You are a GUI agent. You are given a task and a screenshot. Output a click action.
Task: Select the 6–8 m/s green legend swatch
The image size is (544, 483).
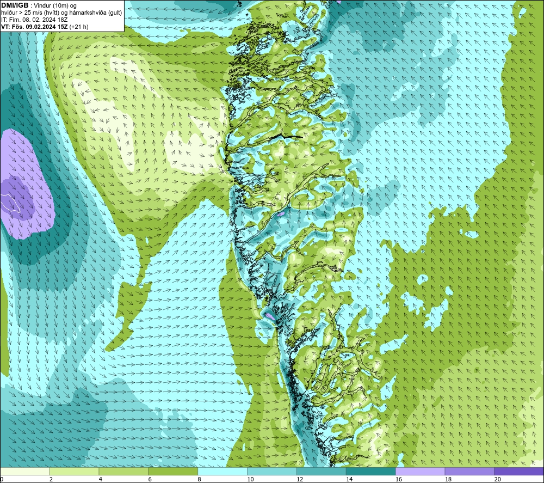tap(173, 471)
